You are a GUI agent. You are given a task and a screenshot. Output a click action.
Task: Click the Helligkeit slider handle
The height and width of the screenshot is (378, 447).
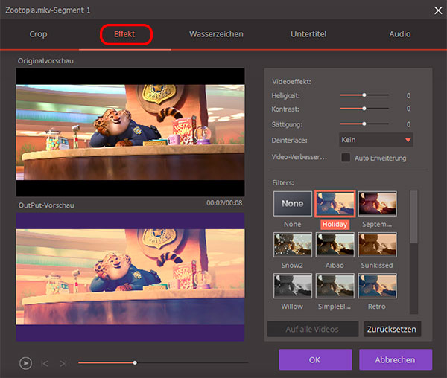364,95
